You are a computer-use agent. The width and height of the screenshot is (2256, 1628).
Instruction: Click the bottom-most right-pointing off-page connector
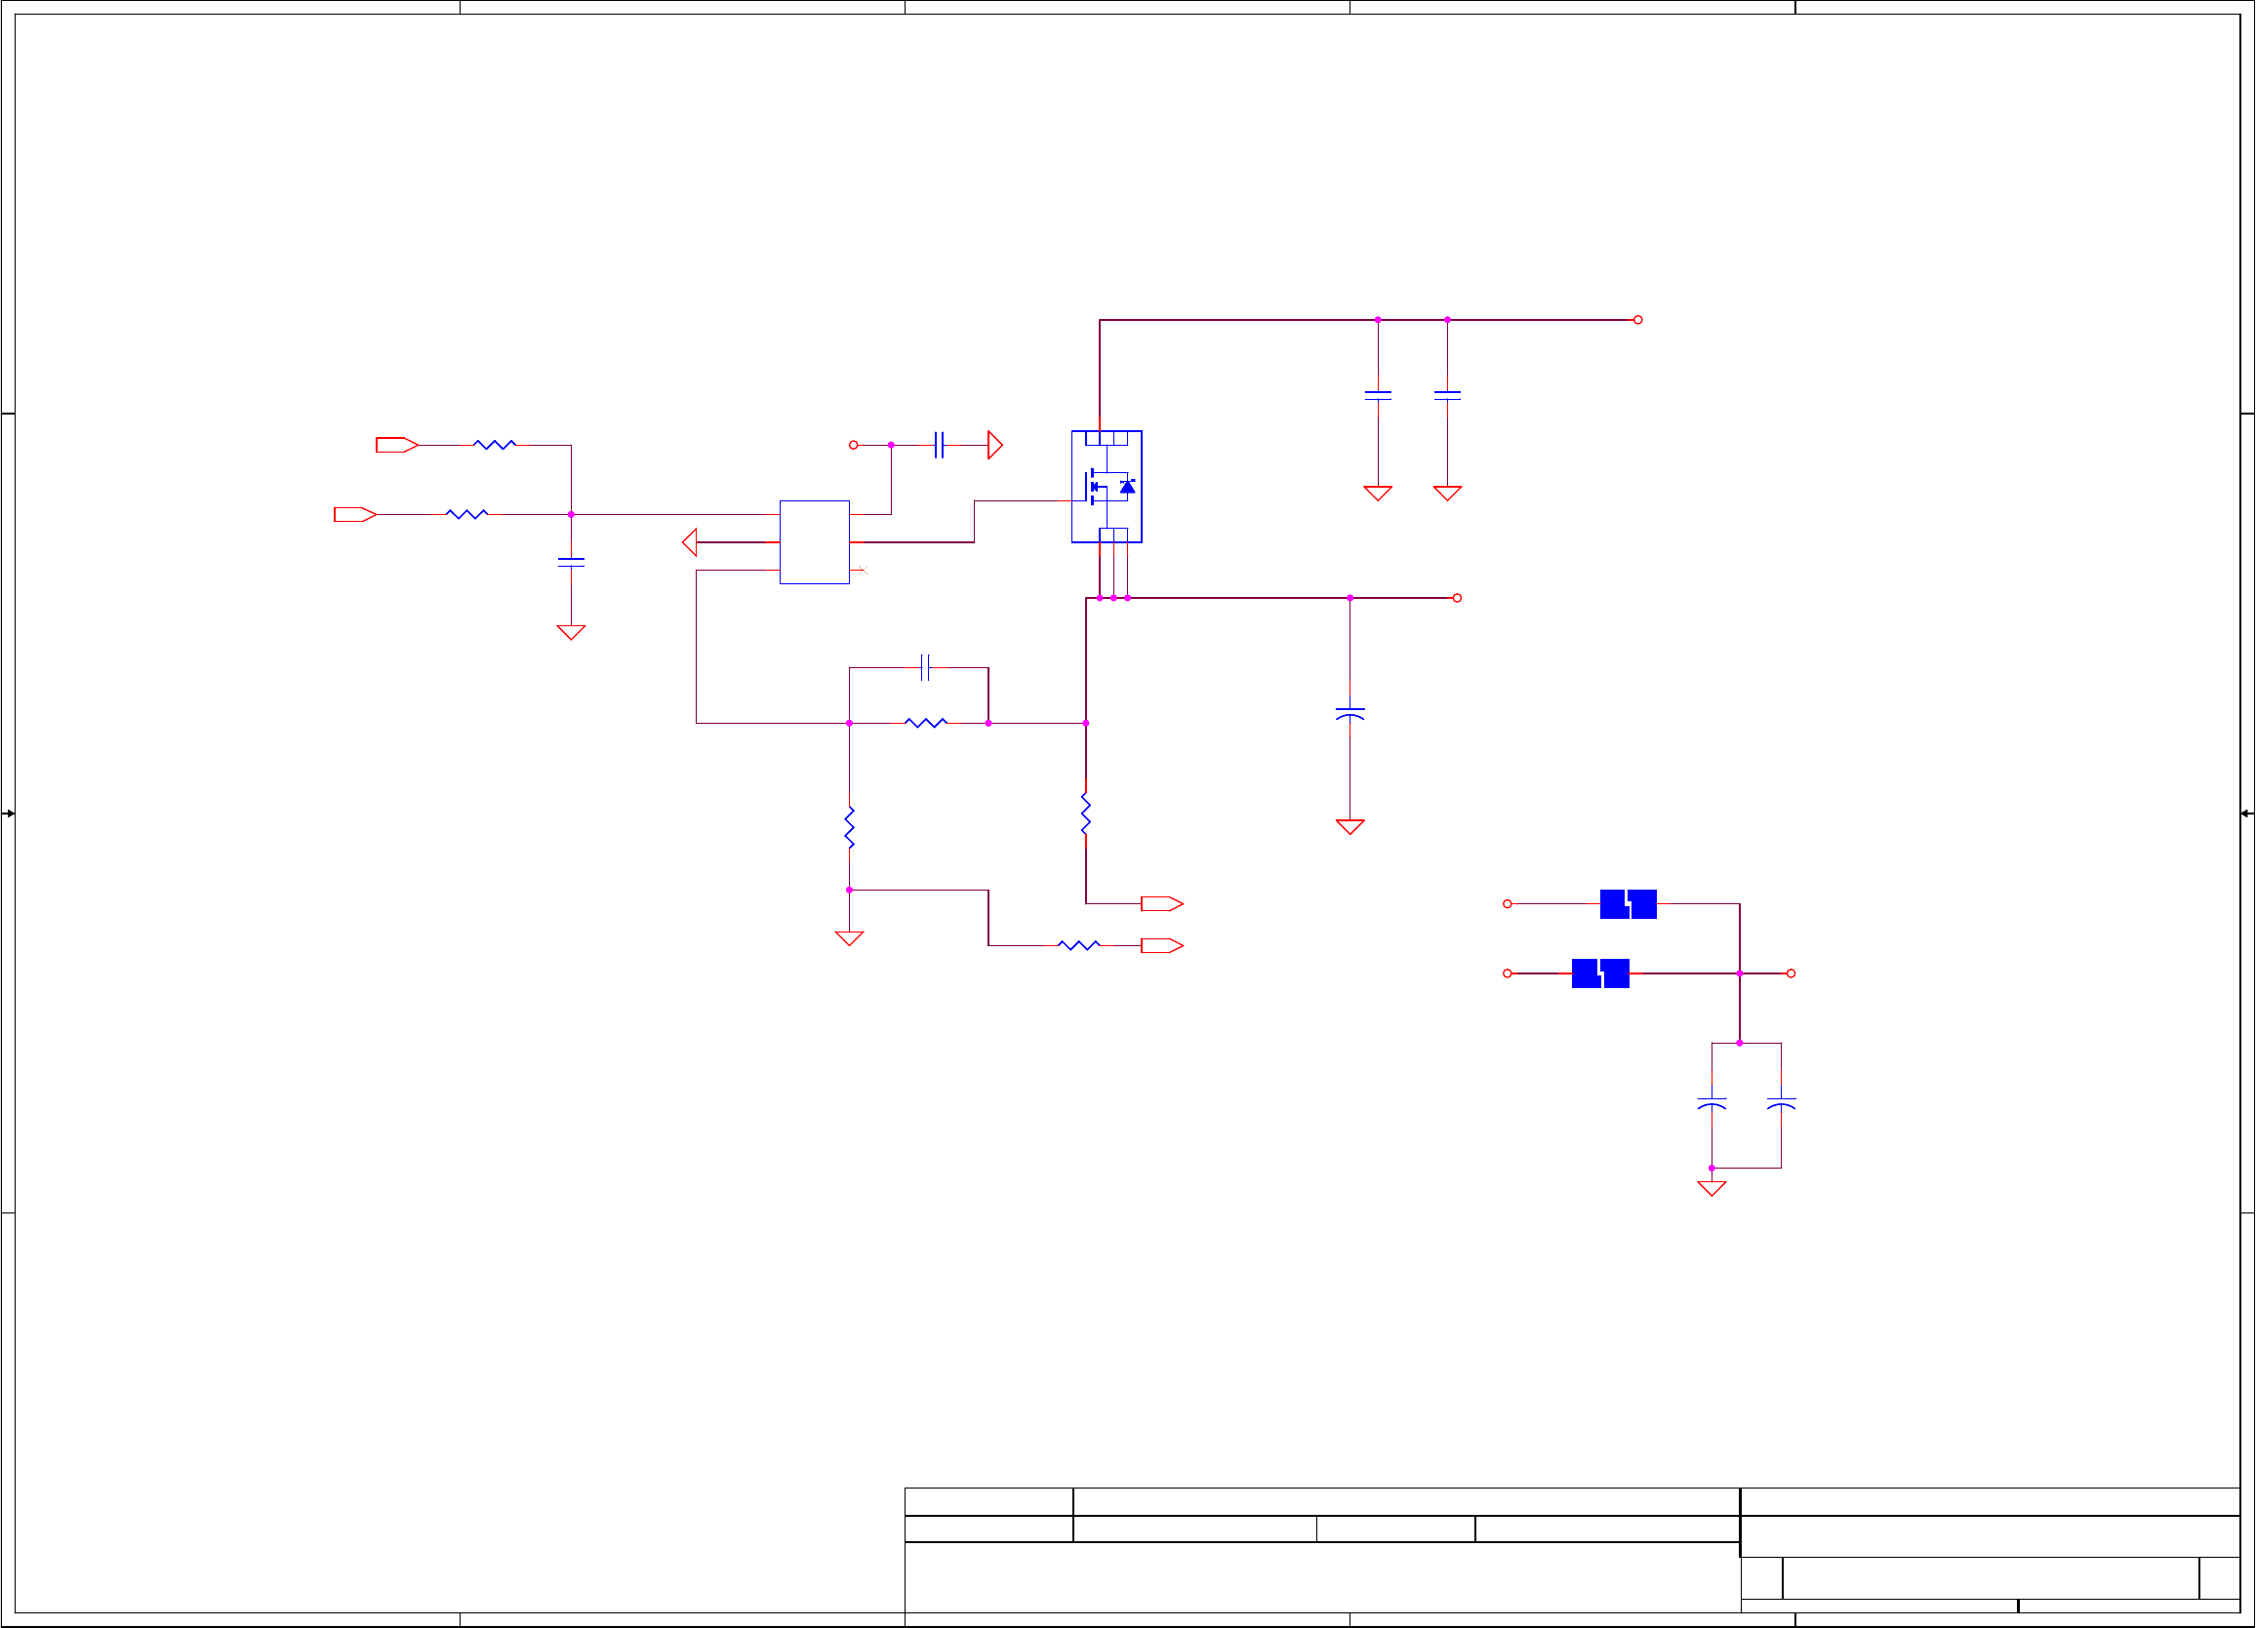(x=1161, y=946)
